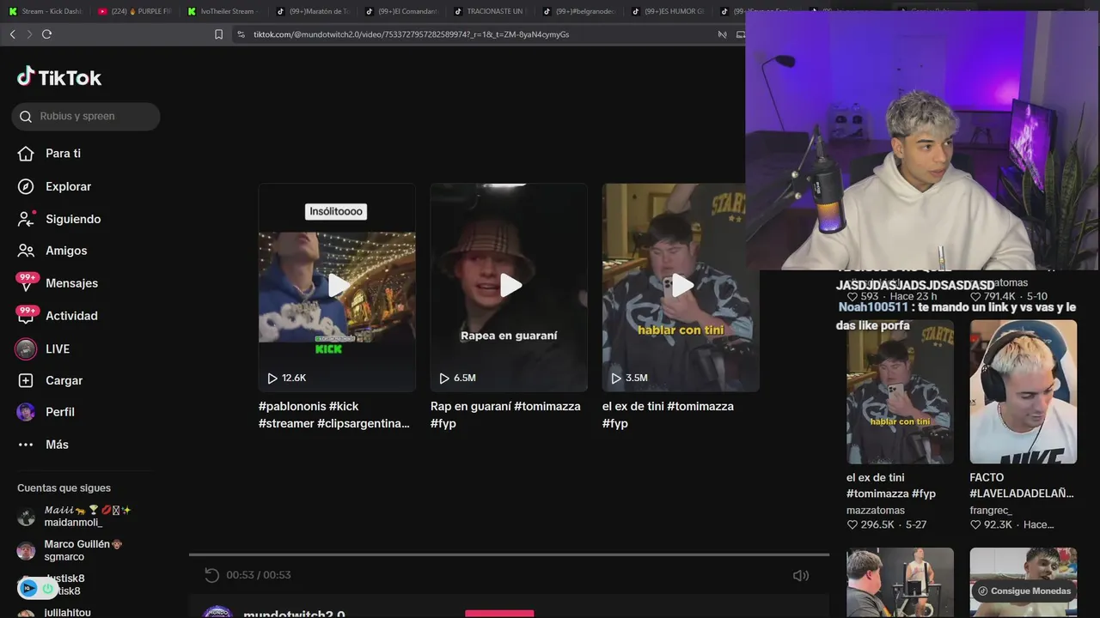This screenshot has width=1100, height=618.
Task: Go to Siguiendo section
Action: [73, 219]
